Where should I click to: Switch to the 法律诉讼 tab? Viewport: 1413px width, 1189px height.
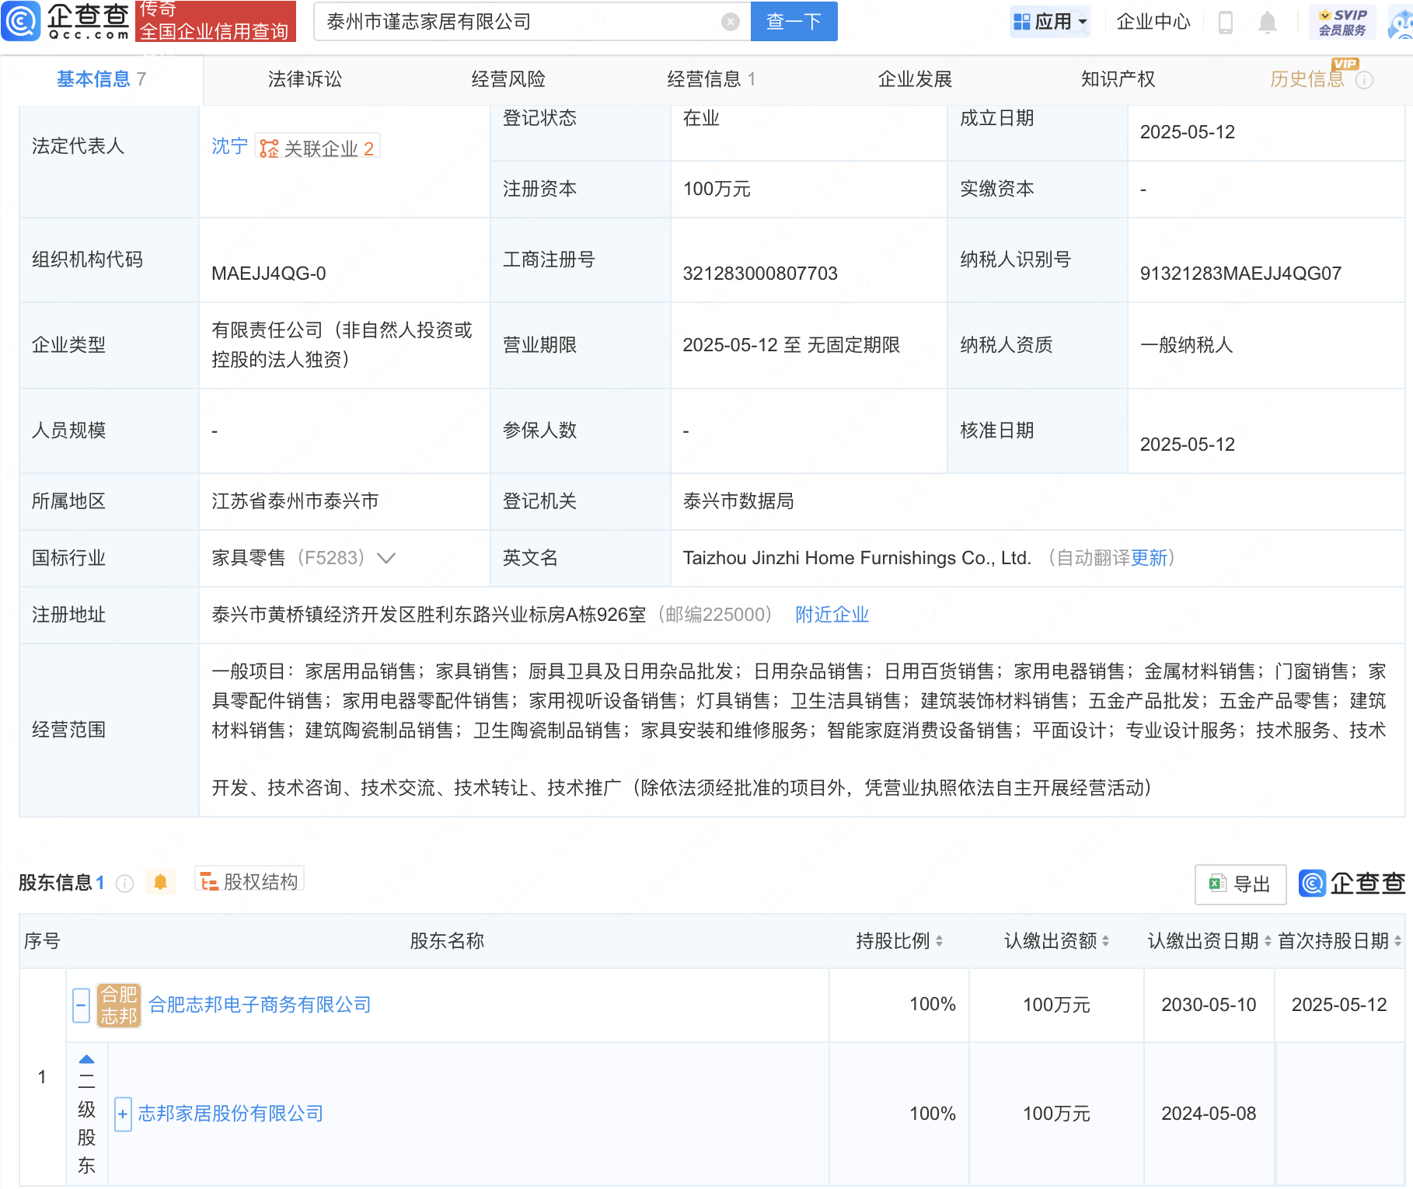click(305, 79)
